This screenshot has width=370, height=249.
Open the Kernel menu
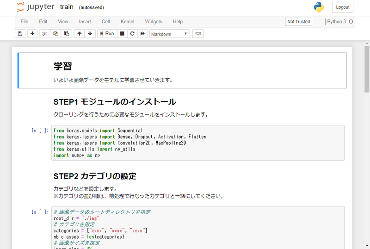128,21
